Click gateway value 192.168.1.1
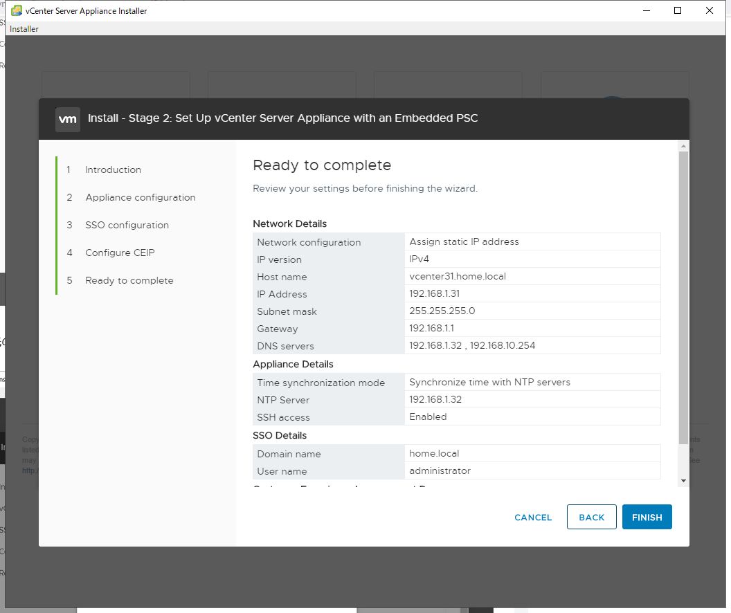 tap(431, 328)
